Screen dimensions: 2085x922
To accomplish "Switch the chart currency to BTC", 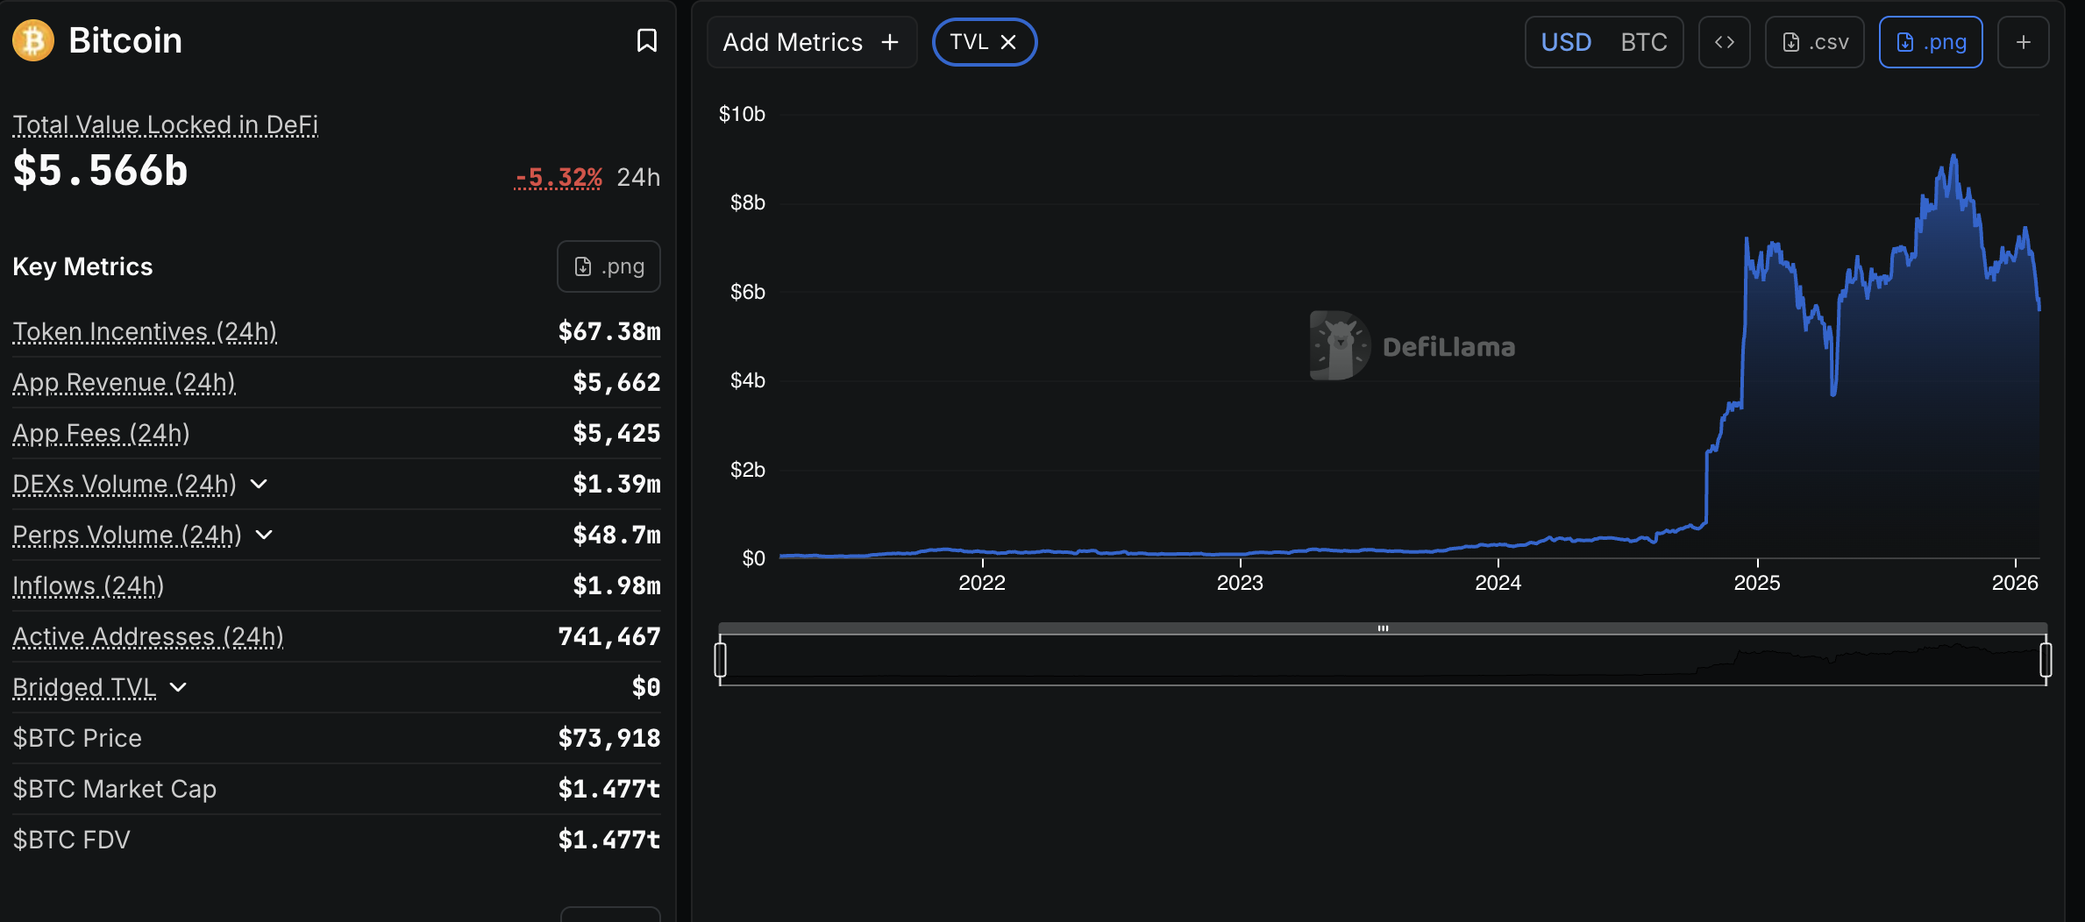I will 1643,41.
